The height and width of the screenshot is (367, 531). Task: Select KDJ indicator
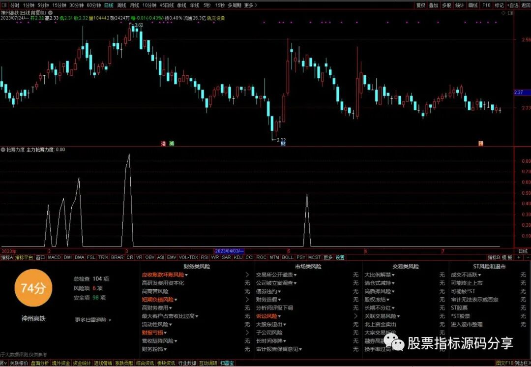point(238,258)
